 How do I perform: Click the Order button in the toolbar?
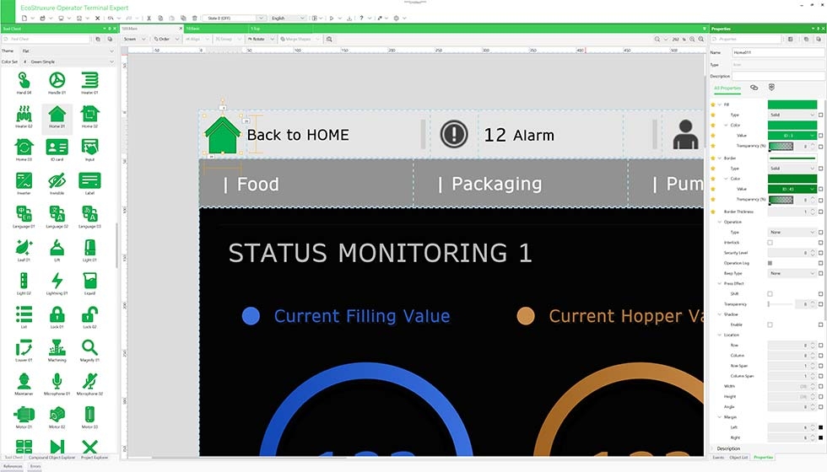click(x=163, y=39)
